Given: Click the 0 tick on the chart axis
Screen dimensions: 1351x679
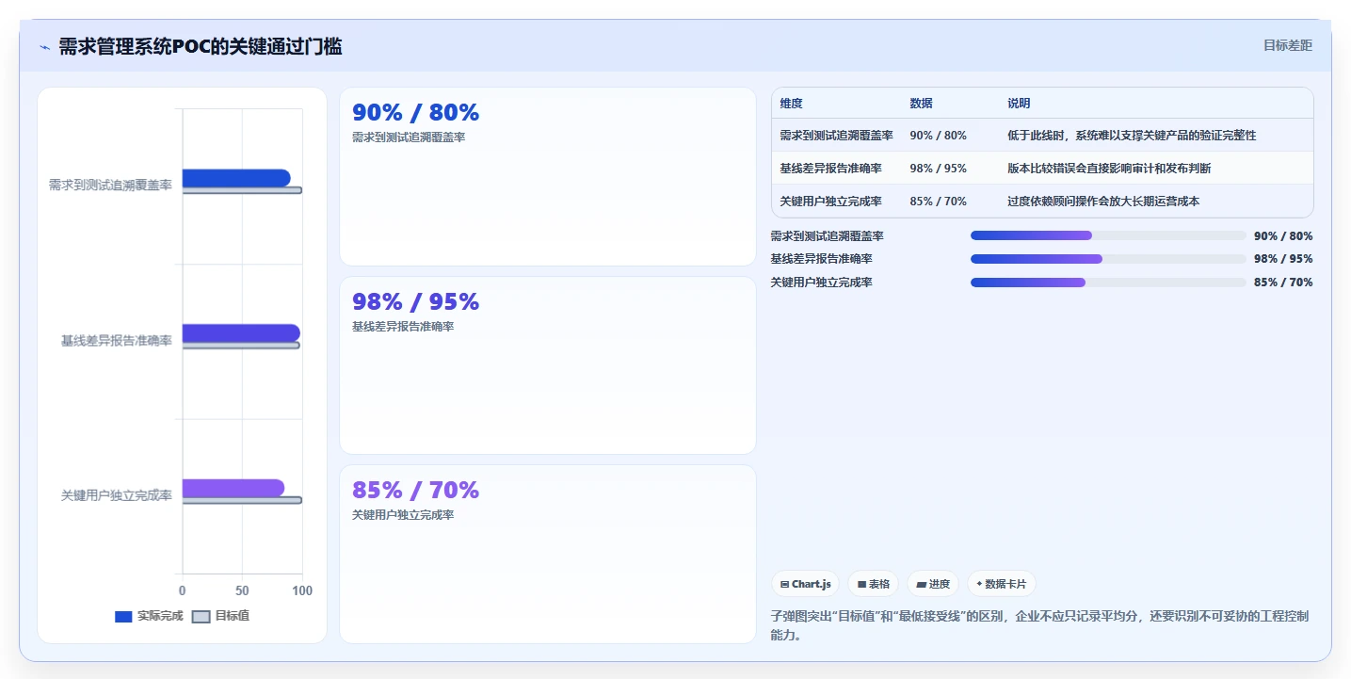Looking at the screenshot, I should [183, 590].
